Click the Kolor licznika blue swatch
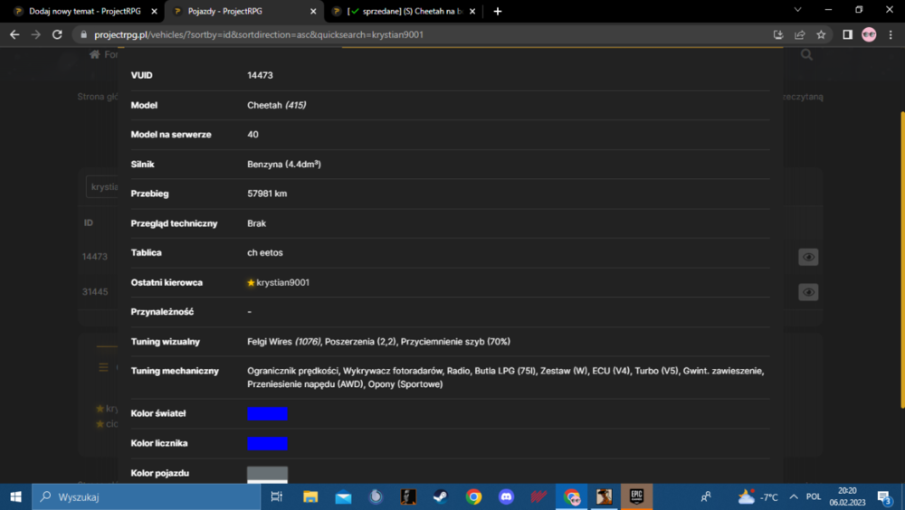 [267, 444]
